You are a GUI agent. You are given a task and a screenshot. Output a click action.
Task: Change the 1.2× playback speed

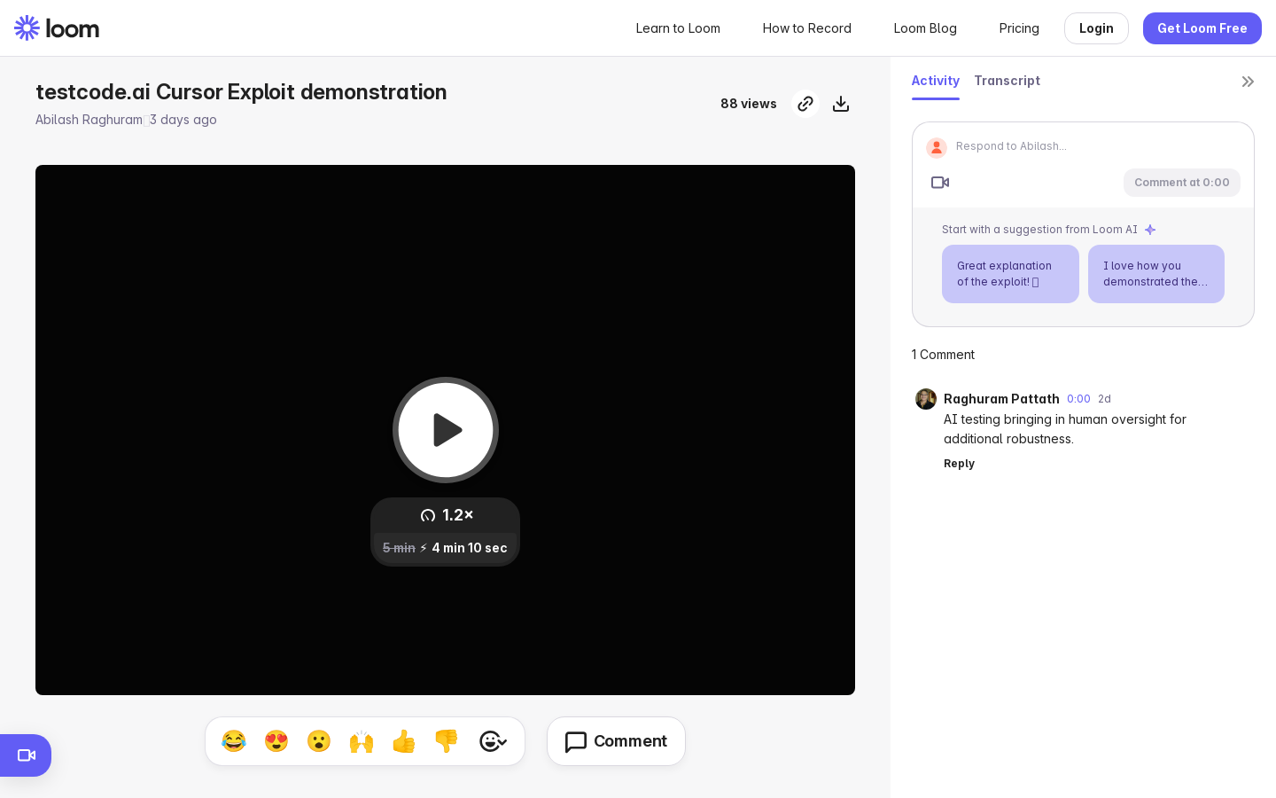coord(446,515)
